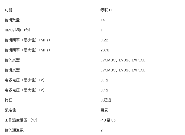Click the 输出频率（最小值）(MHz) label
This screenshot has width=185, height=135.
[27, 40]
